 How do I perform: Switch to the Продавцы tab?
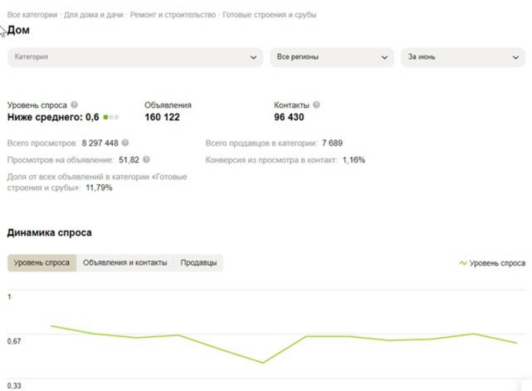(198, 263)
